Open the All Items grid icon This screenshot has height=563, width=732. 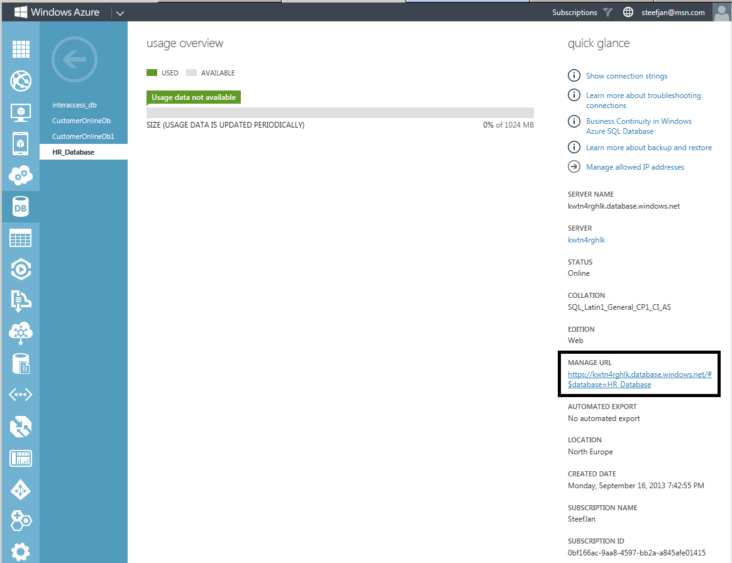tap(21, 49)
